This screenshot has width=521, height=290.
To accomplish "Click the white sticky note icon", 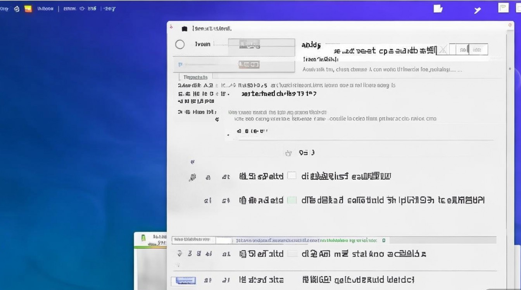I will pos(438,9).
